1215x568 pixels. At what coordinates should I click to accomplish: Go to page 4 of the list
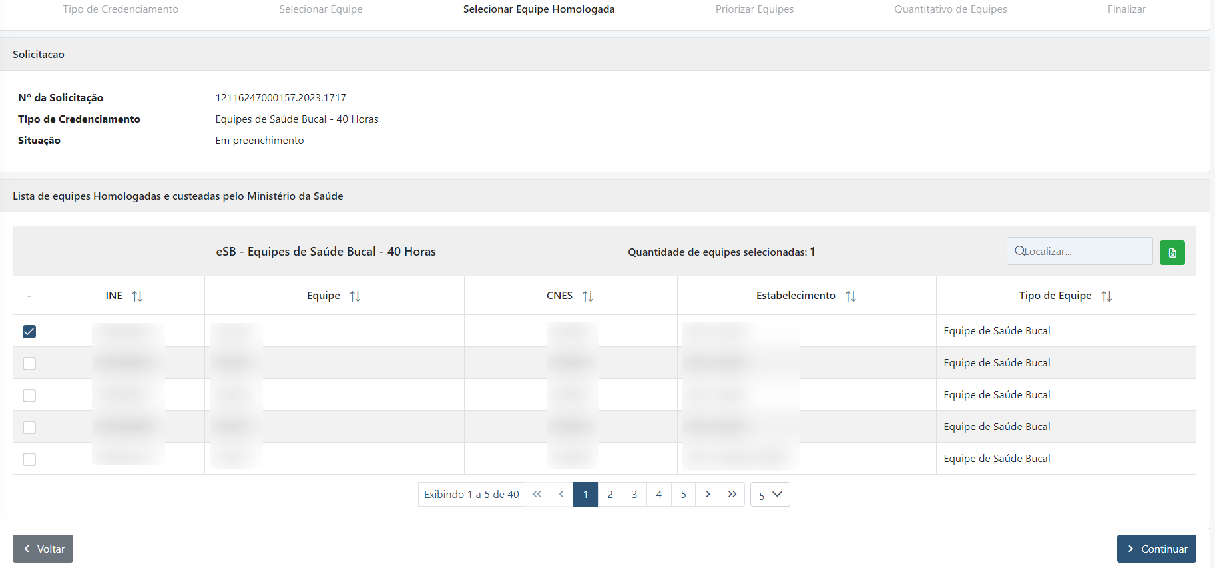(659, 494)
